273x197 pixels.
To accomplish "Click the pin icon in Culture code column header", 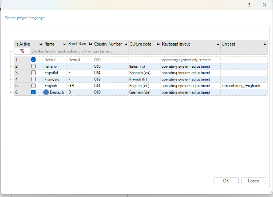I will [158, 44].
